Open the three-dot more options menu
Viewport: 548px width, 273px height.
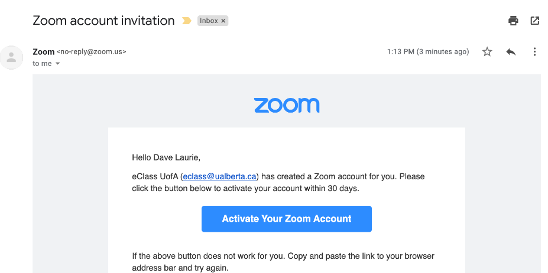coord(534,52)
